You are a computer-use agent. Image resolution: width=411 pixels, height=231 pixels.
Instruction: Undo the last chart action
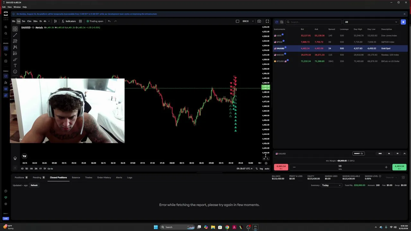[x=109, y=21]
